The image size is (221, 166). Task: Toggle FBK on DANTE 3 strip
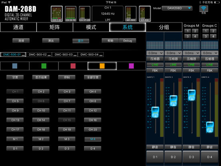(191, 71)
